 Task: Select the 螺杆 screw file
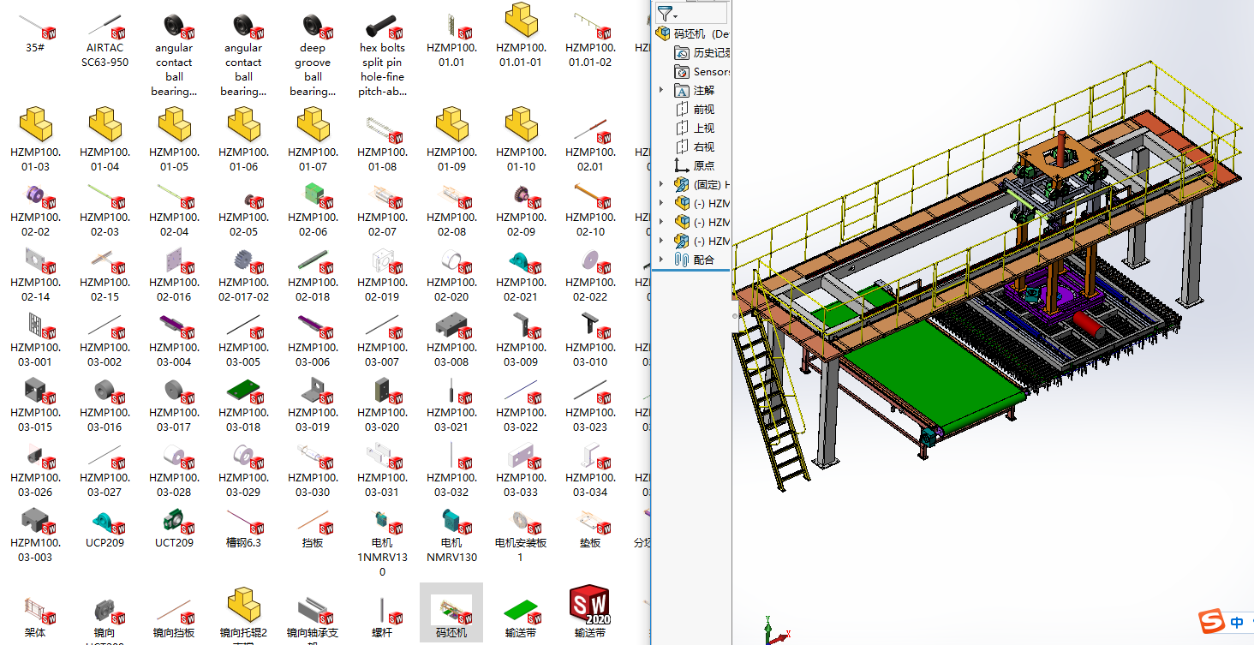click(382, 617)
